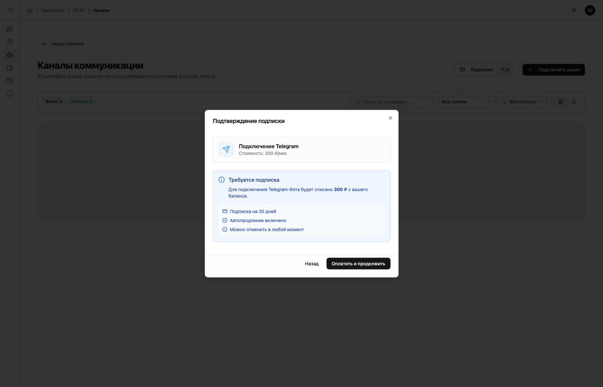The width and height of the screenshot is (603, 387).
Task: Click the "Назад" button in dialog
Action: pyautogui.click(x=312, y=264)
